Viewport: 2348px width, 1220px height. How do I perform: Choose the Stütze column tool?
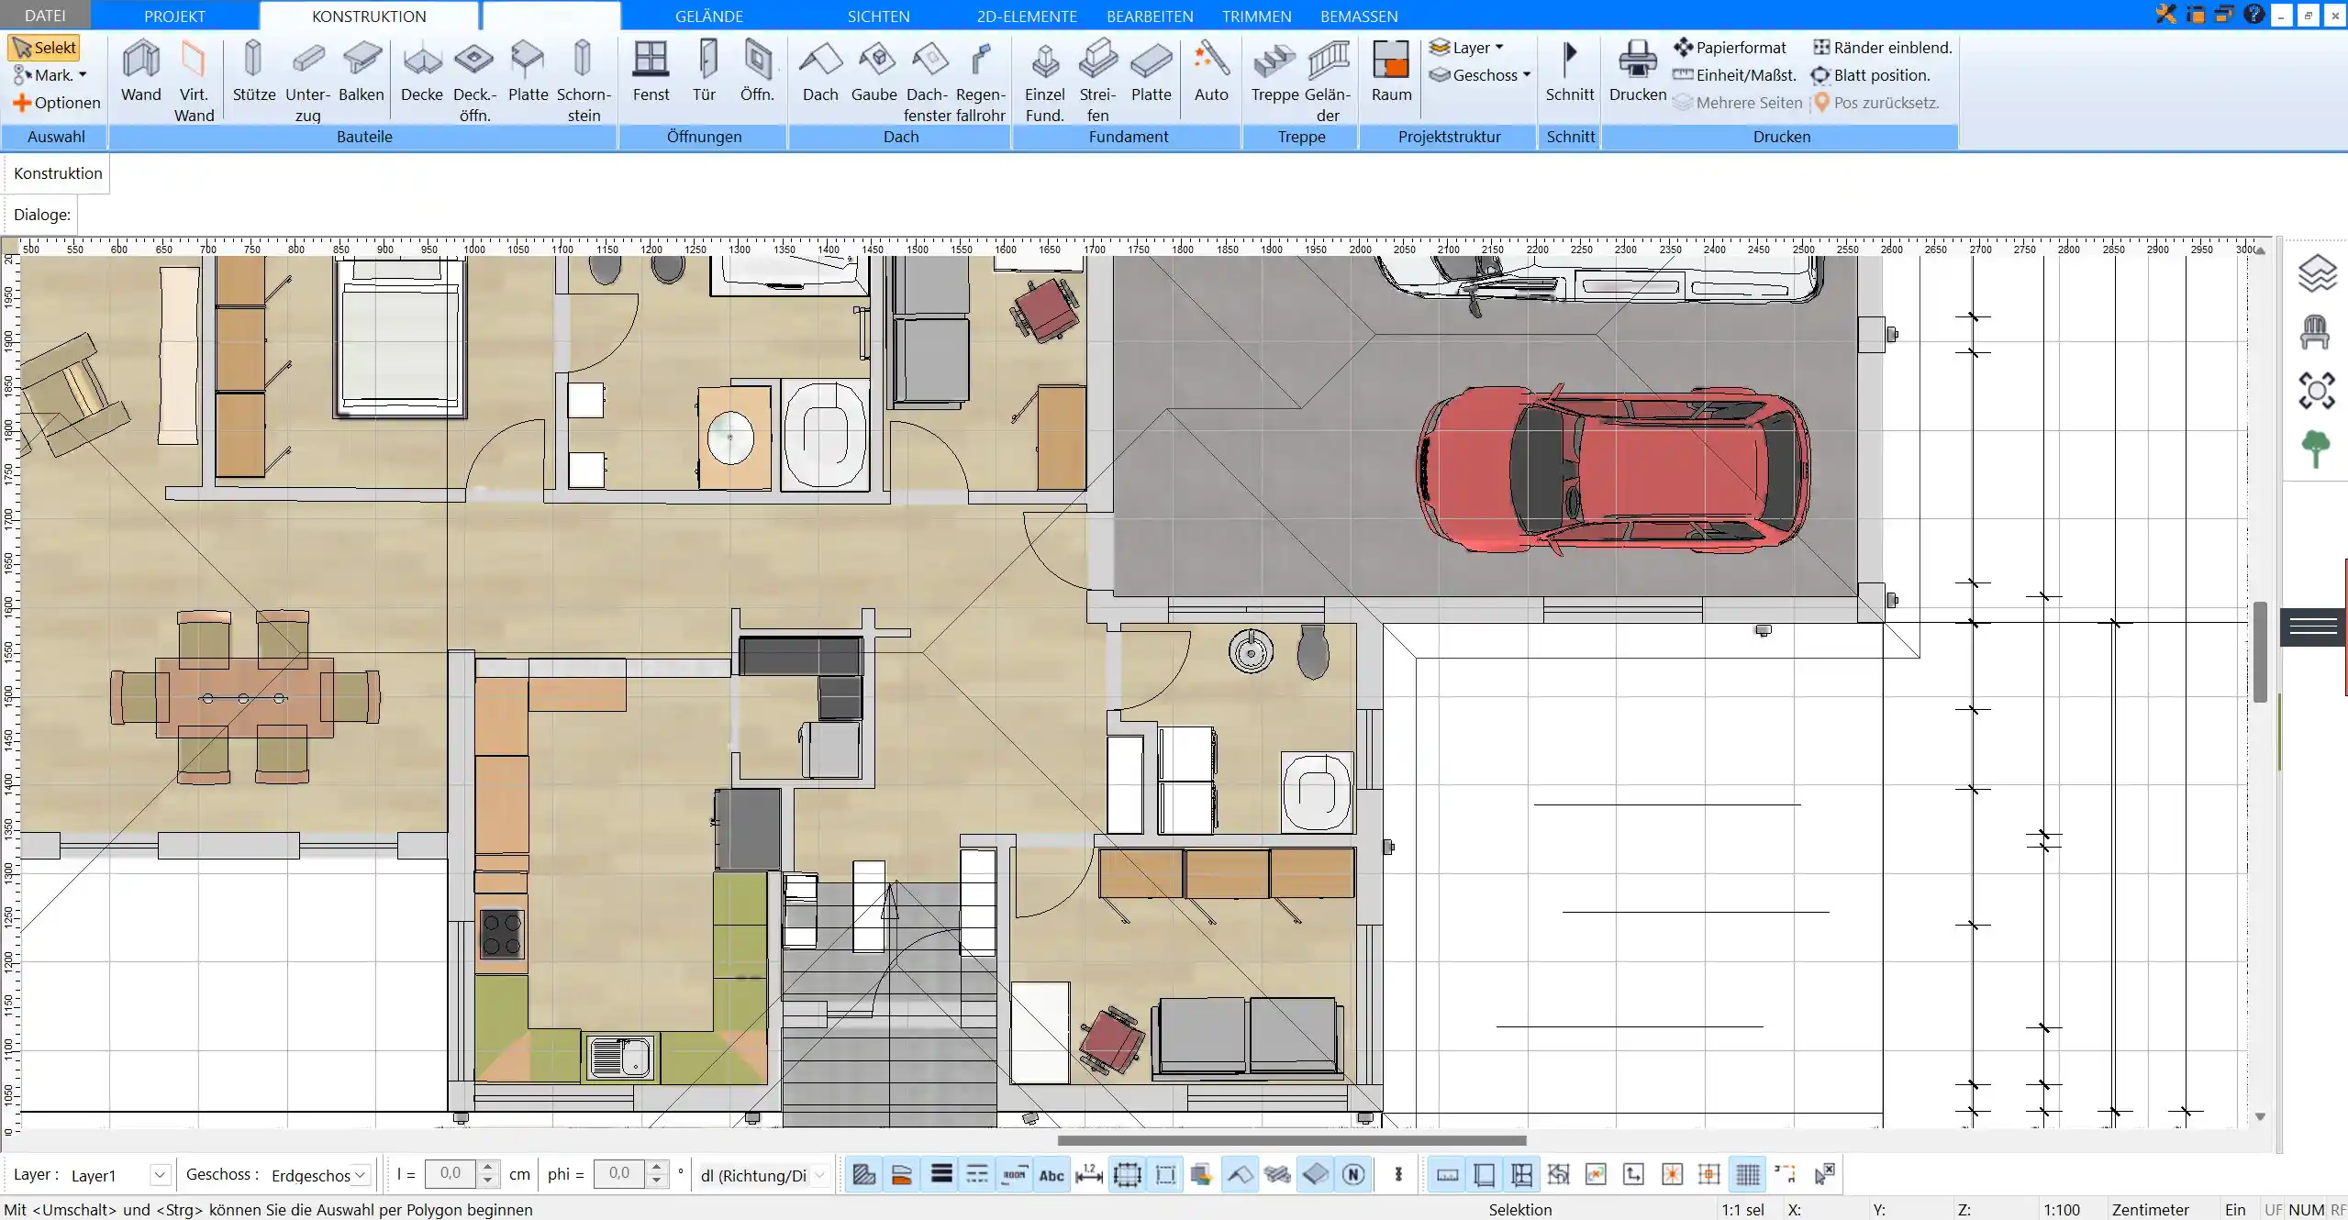[254, 71]
